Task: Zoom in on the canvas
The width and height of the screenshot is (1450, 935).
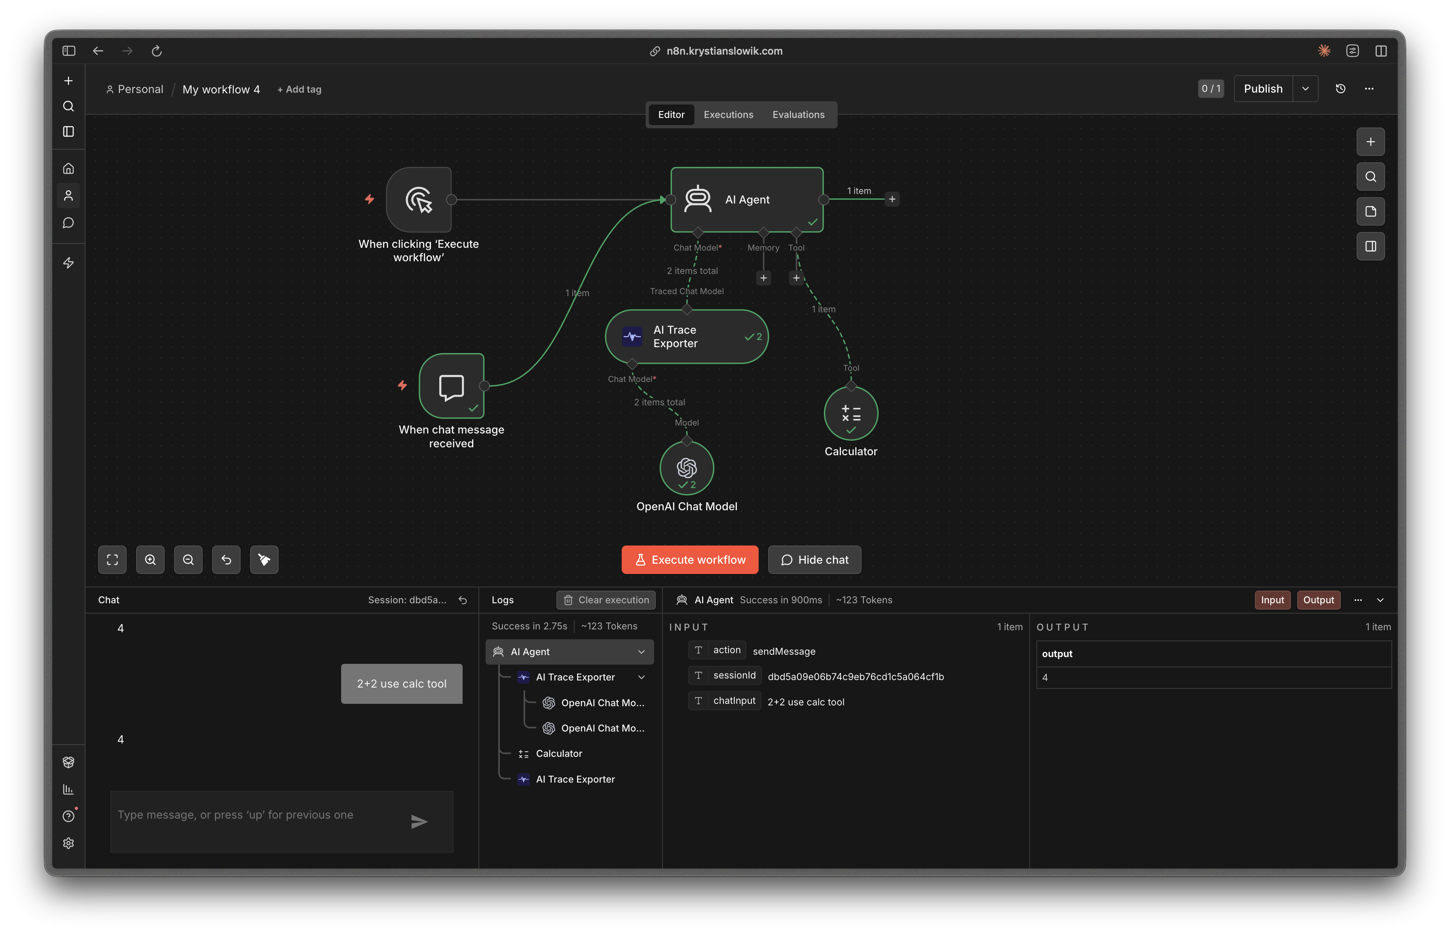Action: click(x=150, y=560)
